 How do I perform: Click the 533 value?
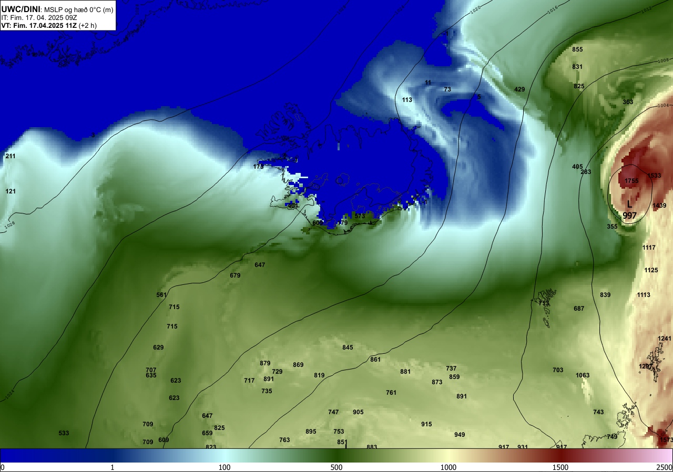(x=64, y=433)
